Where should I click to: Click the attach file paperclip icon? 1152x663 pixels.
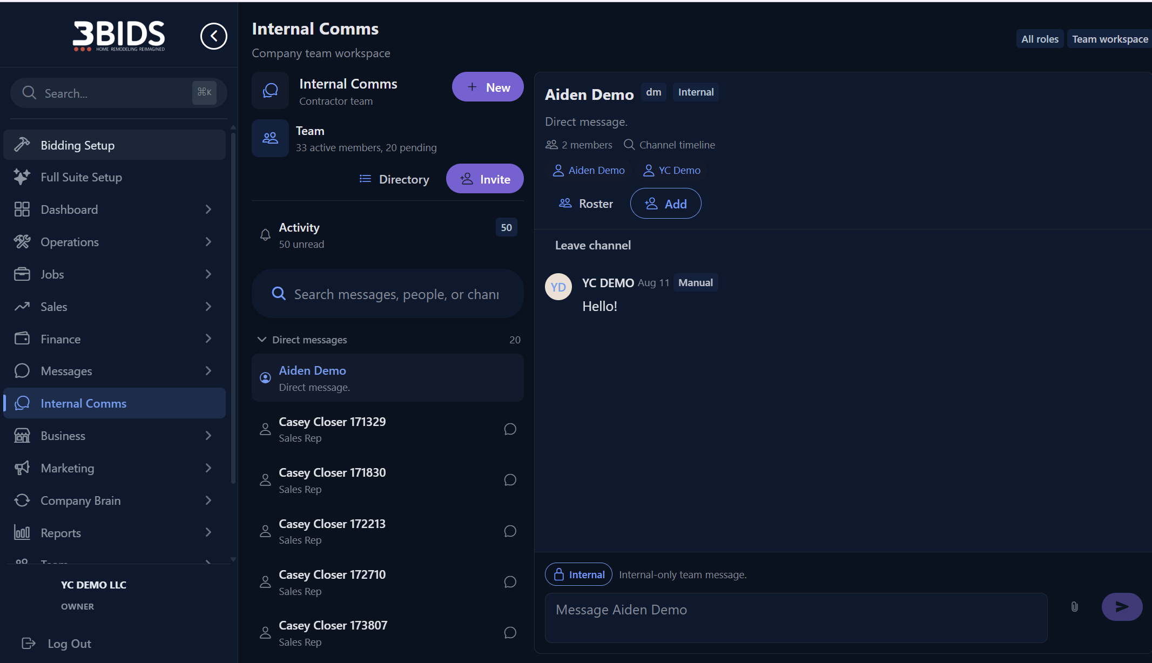[1074, 607]
